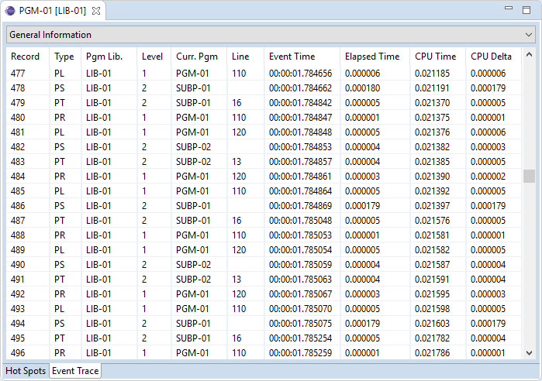Click the Pgm Lib. column header
Screen dimensions: 542x381
[104, 57]
